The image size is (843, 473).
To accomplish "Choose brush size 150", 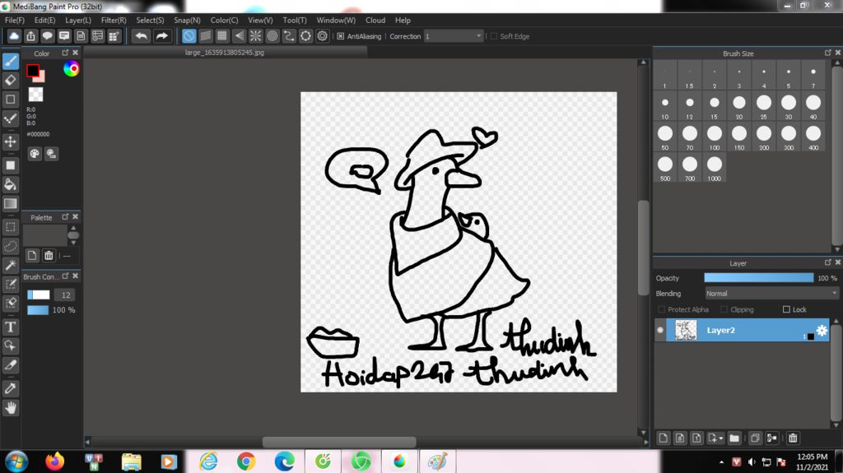I will (x=739, y=137).
